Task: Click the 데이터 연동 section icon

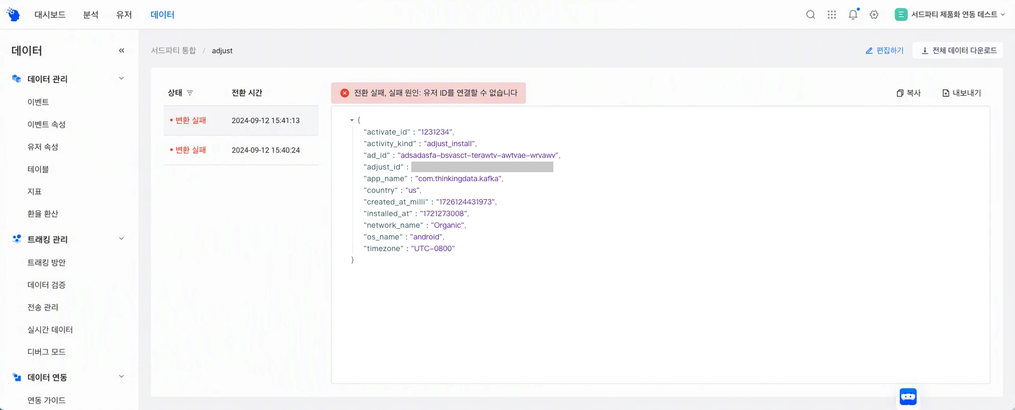Action: [x=16, y=377]
